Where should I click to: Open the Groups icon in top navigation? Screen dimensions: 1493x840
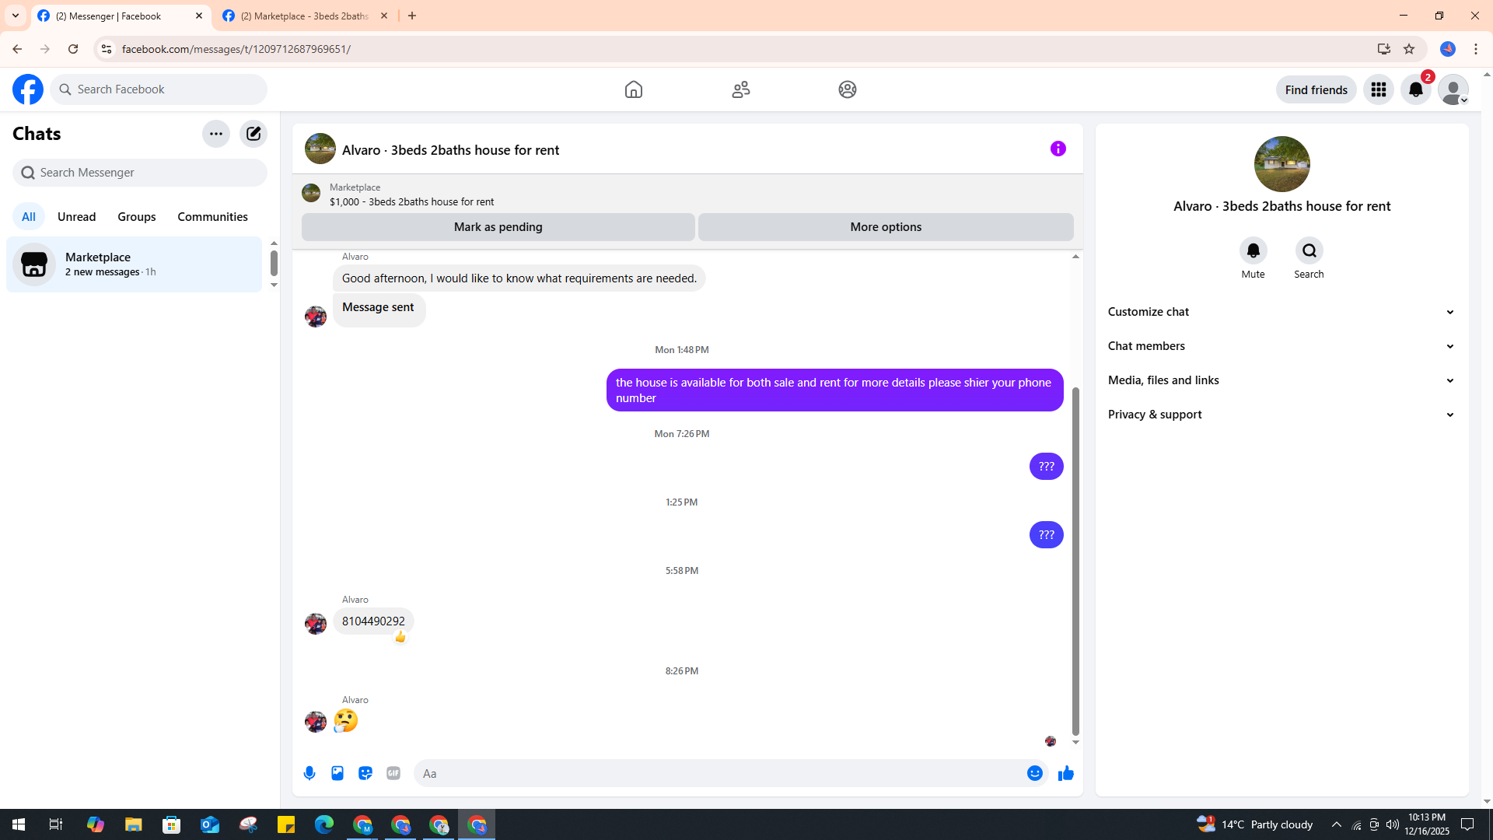point(848,89)
